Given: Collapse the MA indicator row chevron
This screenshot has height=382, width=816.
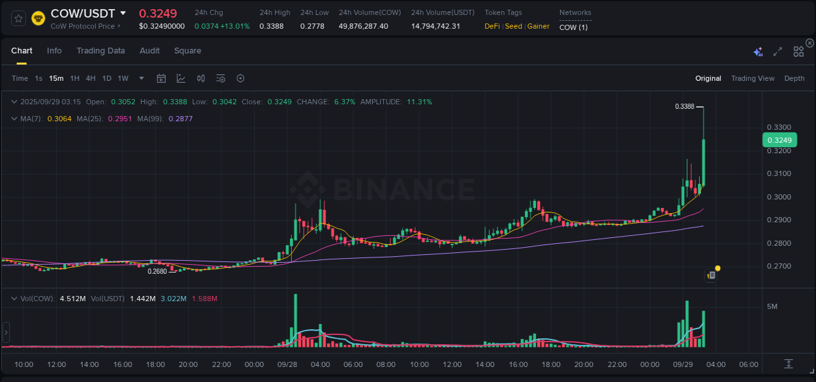Looking at the screenshot, I should pyautogui.click(x=14, y=117).
